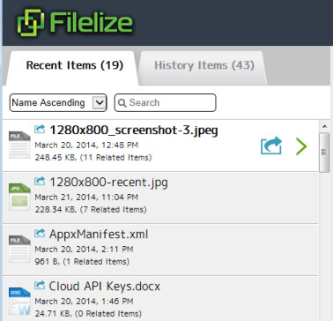333x321 pixels.
Task: Click small share icon beside 1280x800-recent.jpg
Action: pos(40,181)
